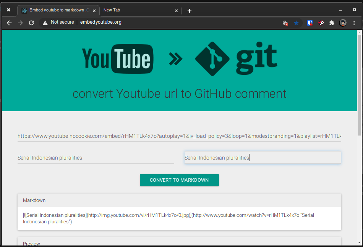The image size is (363, 247).
Task: Open the Chrome profile avatar
Action: click(343, 23)
